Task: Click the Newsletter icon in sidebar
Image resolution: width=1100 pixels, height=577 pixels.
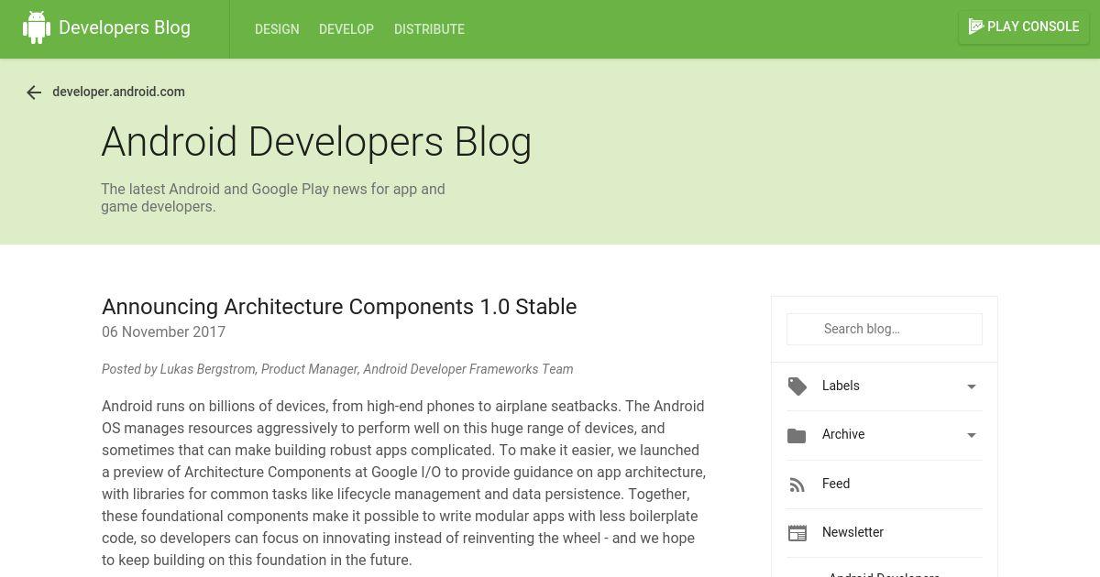Action: 797,533
